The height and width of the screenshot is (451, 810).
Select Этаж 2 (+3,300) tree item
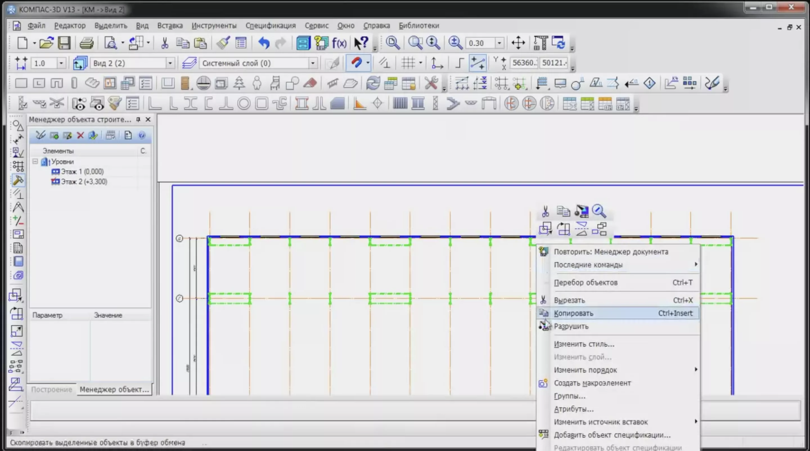pyautogui.click(x=84, y=181)
